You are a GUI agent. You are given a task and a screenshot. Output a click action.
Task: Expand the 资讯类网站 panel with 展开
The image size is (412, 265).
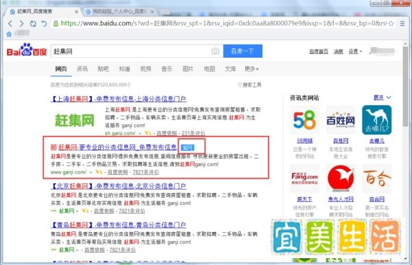pos(382,97)
